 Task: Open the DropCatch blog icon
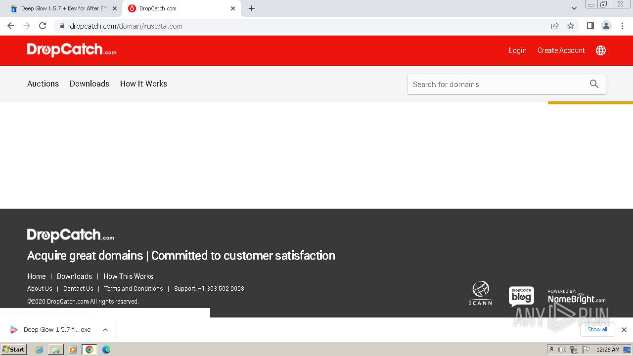(521, 296)
